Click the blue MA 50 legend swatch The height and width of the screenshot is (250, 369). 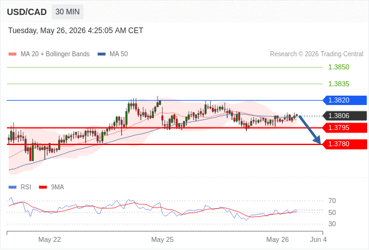tap(101, 54)
